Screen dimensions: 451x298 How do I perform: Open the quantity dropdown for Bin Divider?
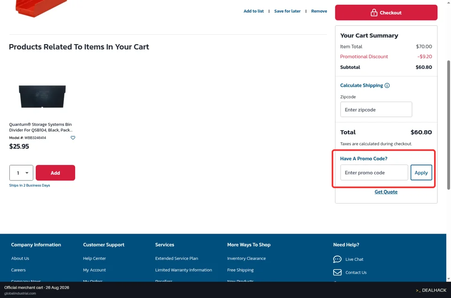point(21,173)
